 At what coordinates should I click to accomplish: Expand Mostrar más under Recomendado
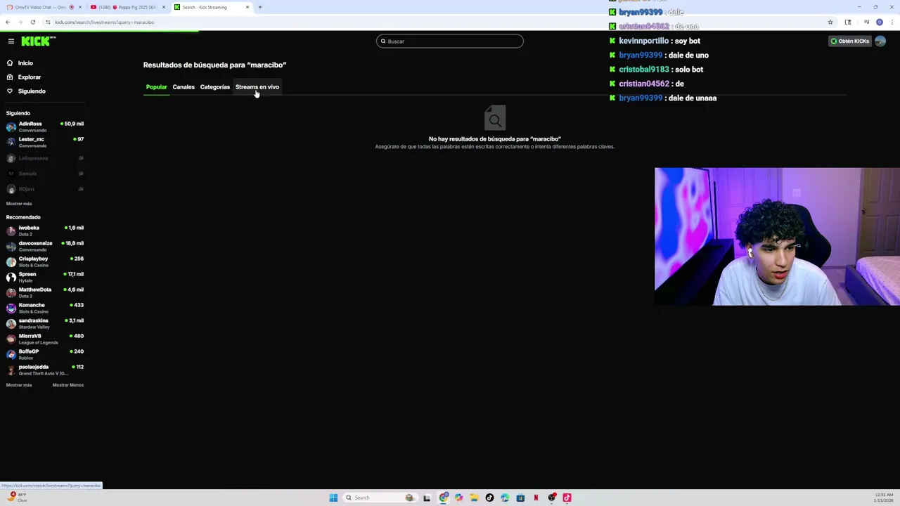click(19, 385)
